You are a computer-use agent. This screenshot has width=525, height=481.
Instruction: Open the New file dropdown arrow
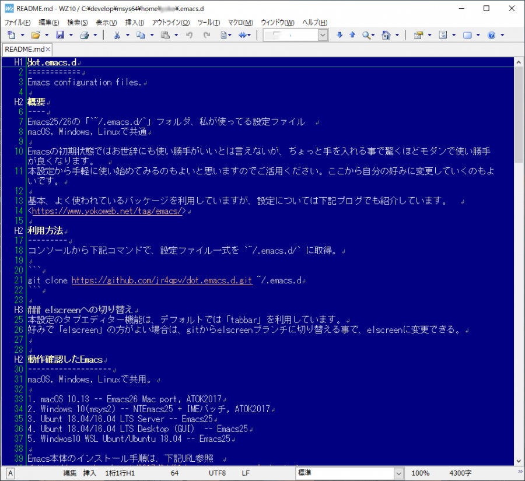pyautogui.click(x=22, y=35)
